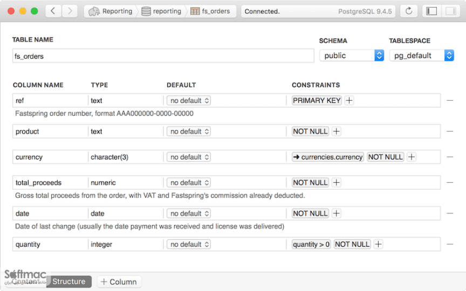Delete the date column using the minus icon

pyautogui.click(x=450, y=213)
